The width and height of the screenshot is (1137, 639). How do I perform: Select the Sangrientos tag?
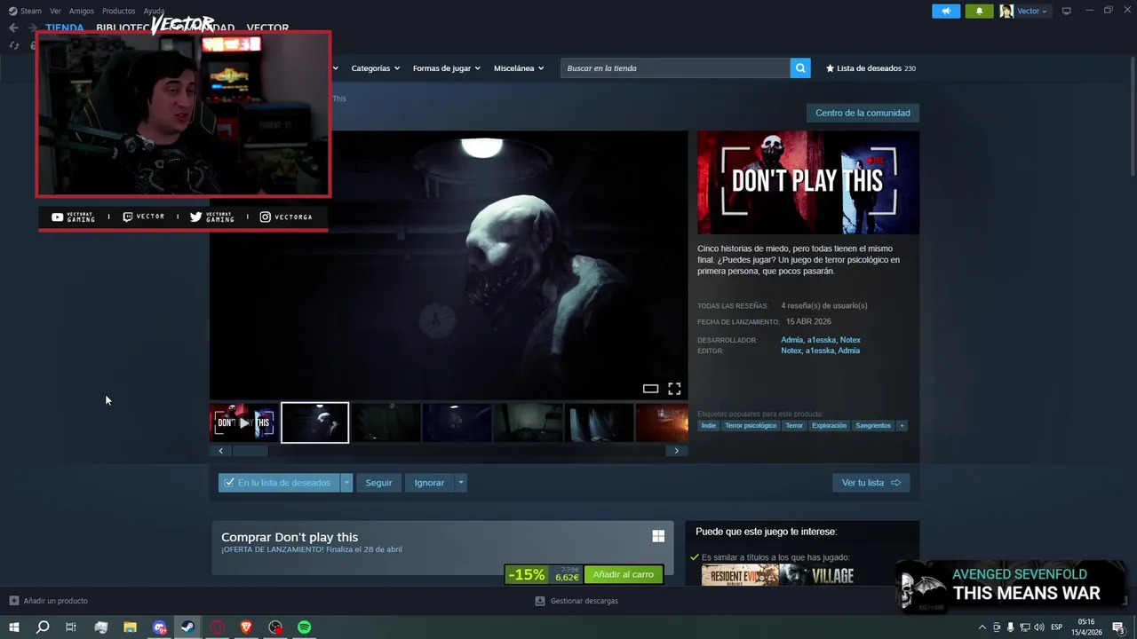point(873,425)
